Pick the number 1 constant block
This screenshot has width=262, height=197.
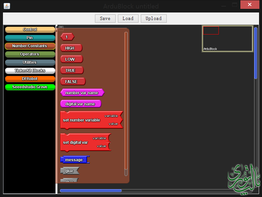[67, 37]
